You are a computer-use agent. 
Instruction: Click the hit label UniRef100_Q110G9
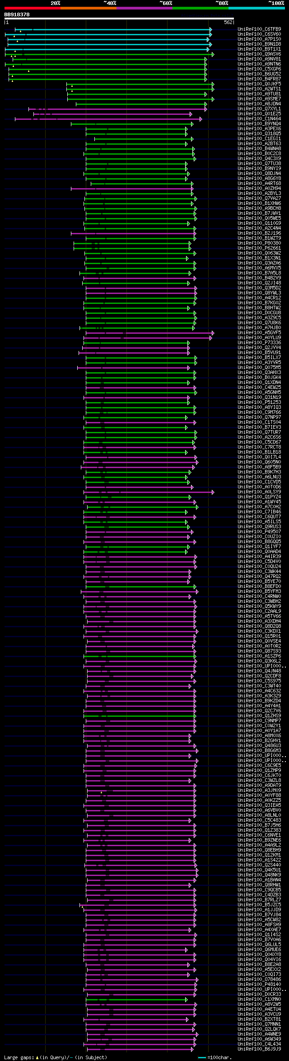point(259,223)
